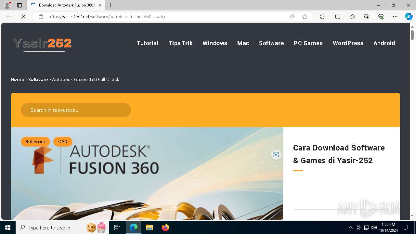Image resolution: width=416 pixels, height=234 pixels.
Task: Open the WordPress menu item
Action: pyautogui.click(x=348, y=43)
